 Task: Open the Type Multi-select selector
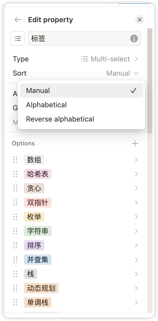point(110,59)
